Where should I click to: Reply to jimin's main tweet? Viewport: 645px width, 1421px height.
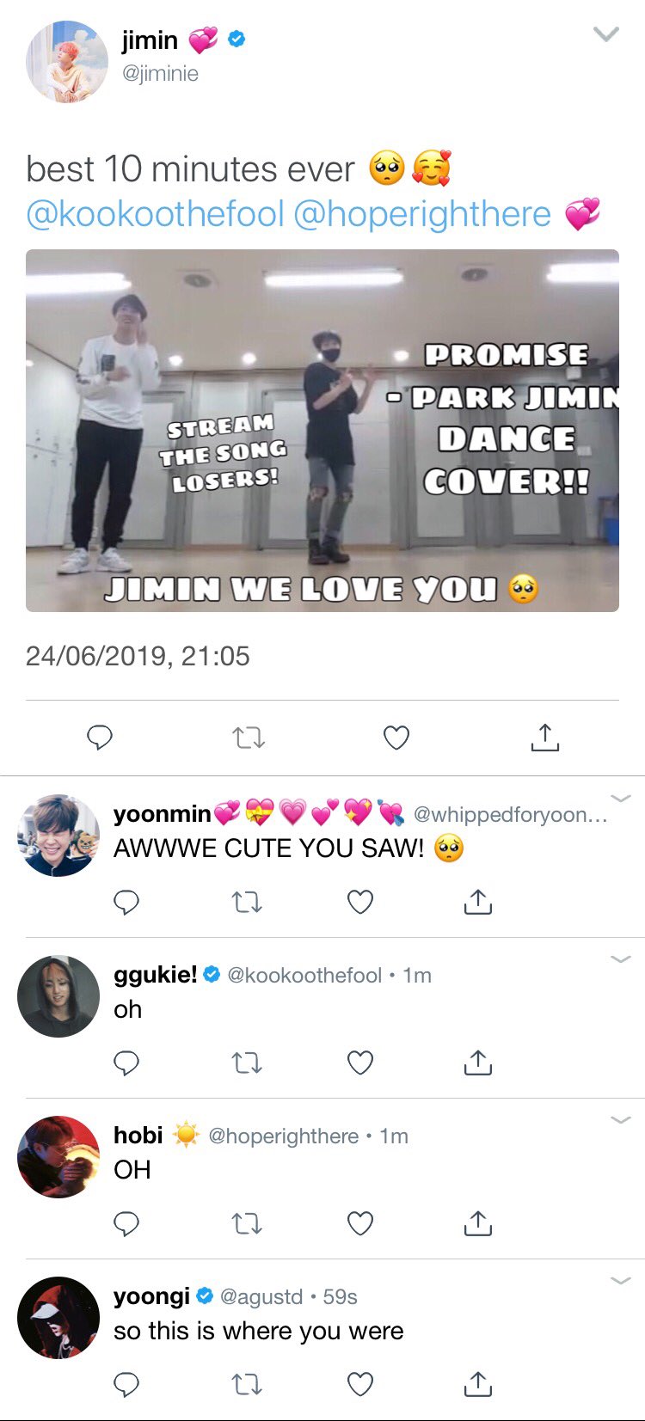101,738
